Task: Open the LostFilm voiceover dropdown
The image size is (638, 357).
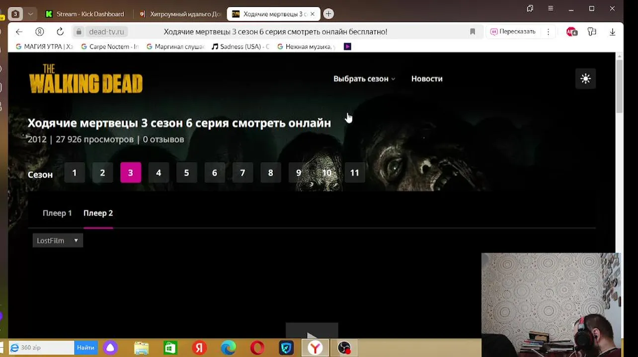Action: coord(58,240)
